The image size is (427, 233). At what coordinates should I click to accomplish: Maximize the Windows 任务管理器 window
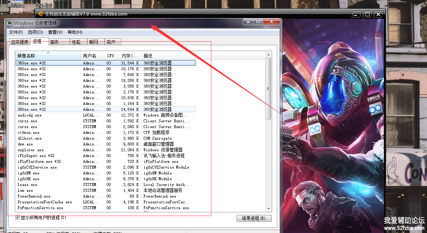258,21
